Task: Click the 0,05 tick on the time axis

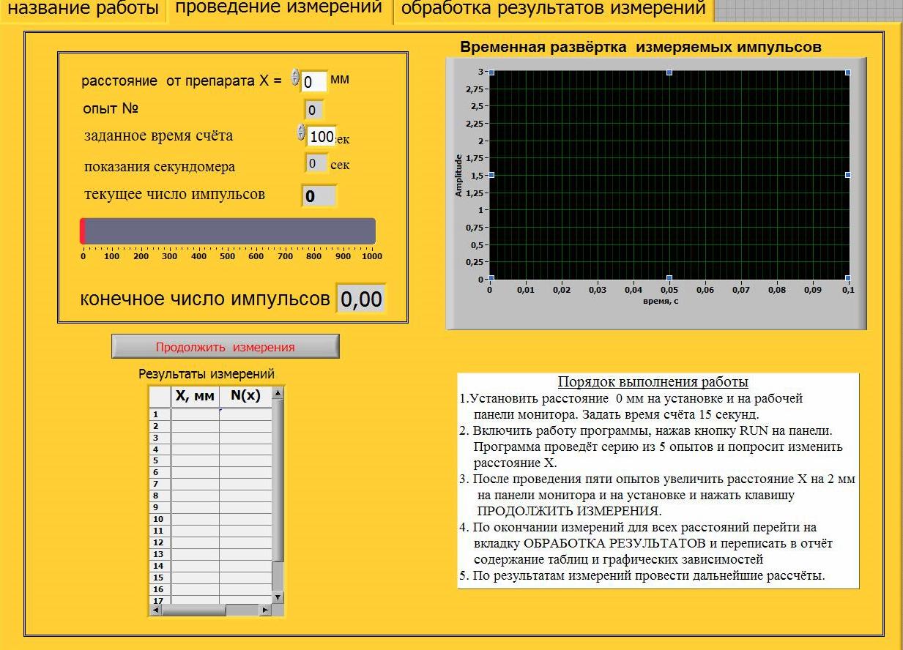Action: [x=669, y=291]
